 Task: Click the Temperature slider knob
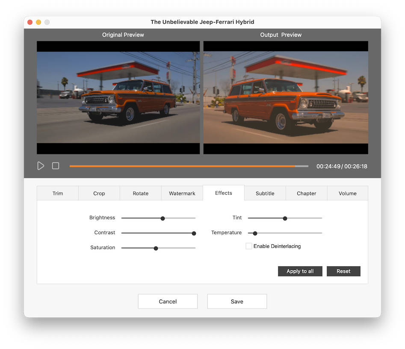click(x=255, y=233)
